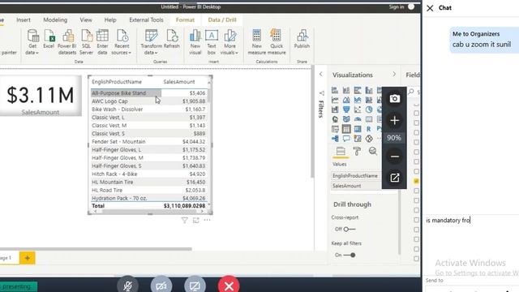Select the table visual icon

click(346, 129)
